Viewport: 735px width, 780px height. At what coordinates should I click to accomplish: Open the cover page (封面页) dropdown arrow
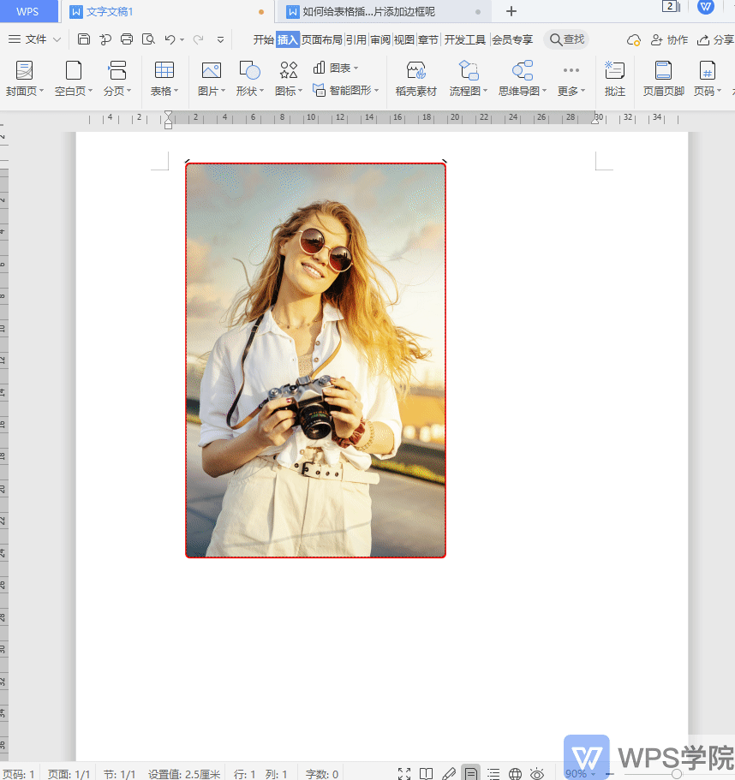[x=41, y=91]
